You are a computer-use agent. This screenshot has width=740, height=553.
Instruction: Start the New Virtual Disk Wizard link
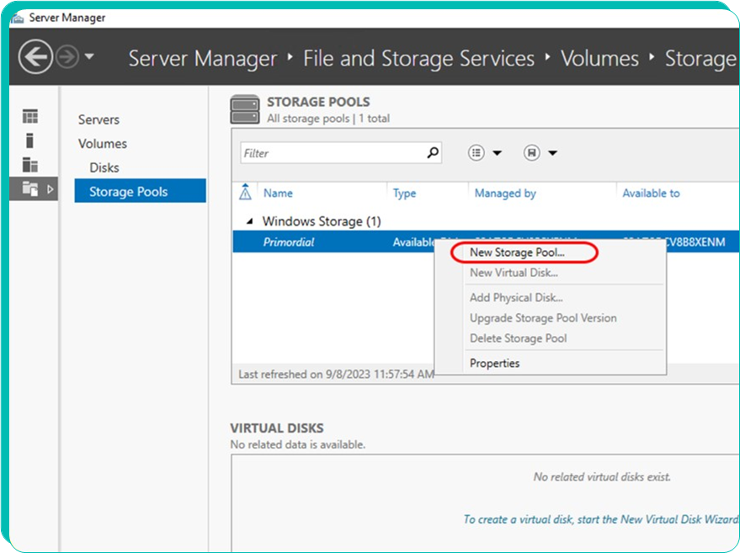click(601, 519)
